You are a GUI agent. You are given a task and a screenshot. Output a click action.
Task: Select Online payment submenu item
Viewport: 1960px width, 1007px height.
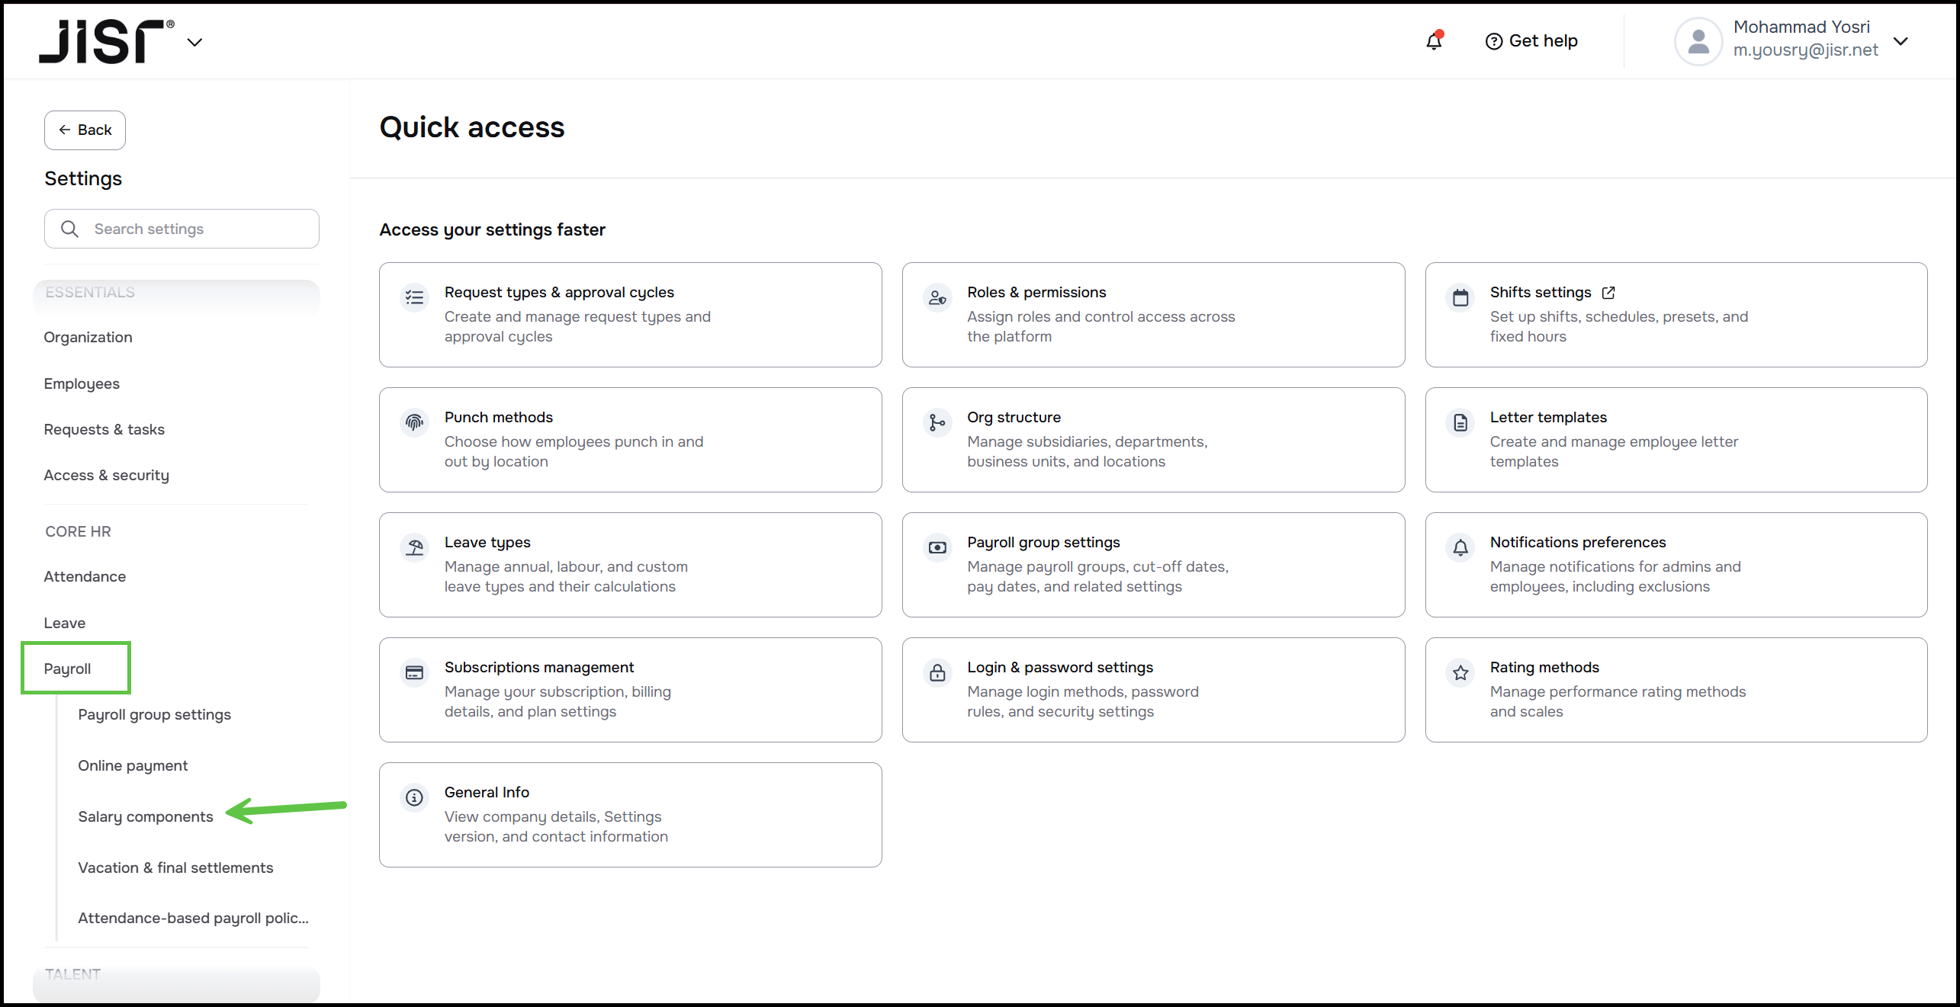(133, 765)
